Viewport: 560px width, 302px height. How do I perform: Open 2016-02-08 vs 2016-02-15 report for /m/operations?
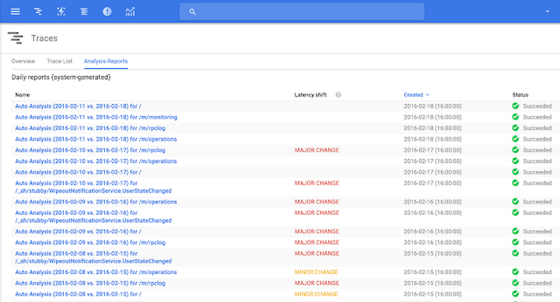96,272
